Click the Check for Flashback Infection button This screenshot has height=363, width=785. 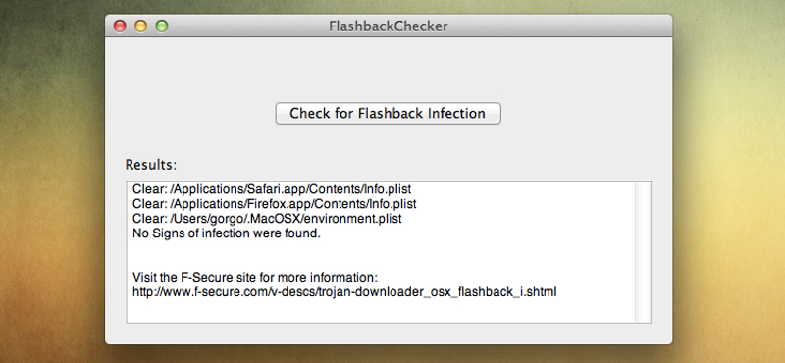(x=388, y=113)
